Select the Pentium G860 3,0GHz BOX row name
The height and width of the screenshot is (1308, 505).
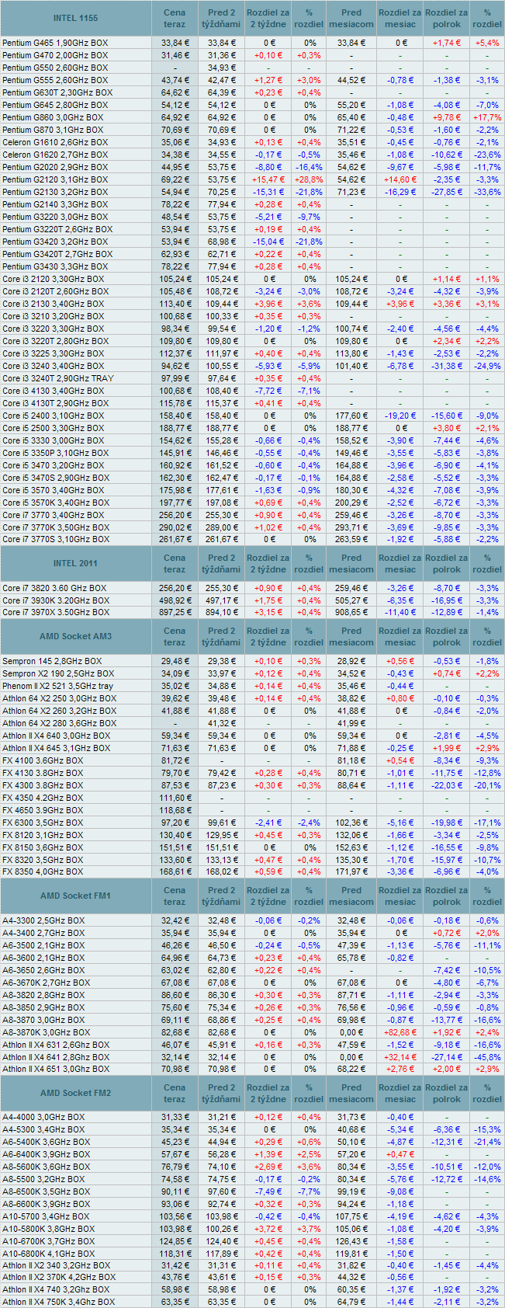point(53,117)
